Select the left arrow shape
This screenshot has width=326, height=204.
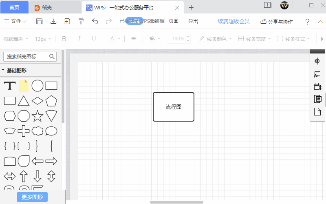37,161
